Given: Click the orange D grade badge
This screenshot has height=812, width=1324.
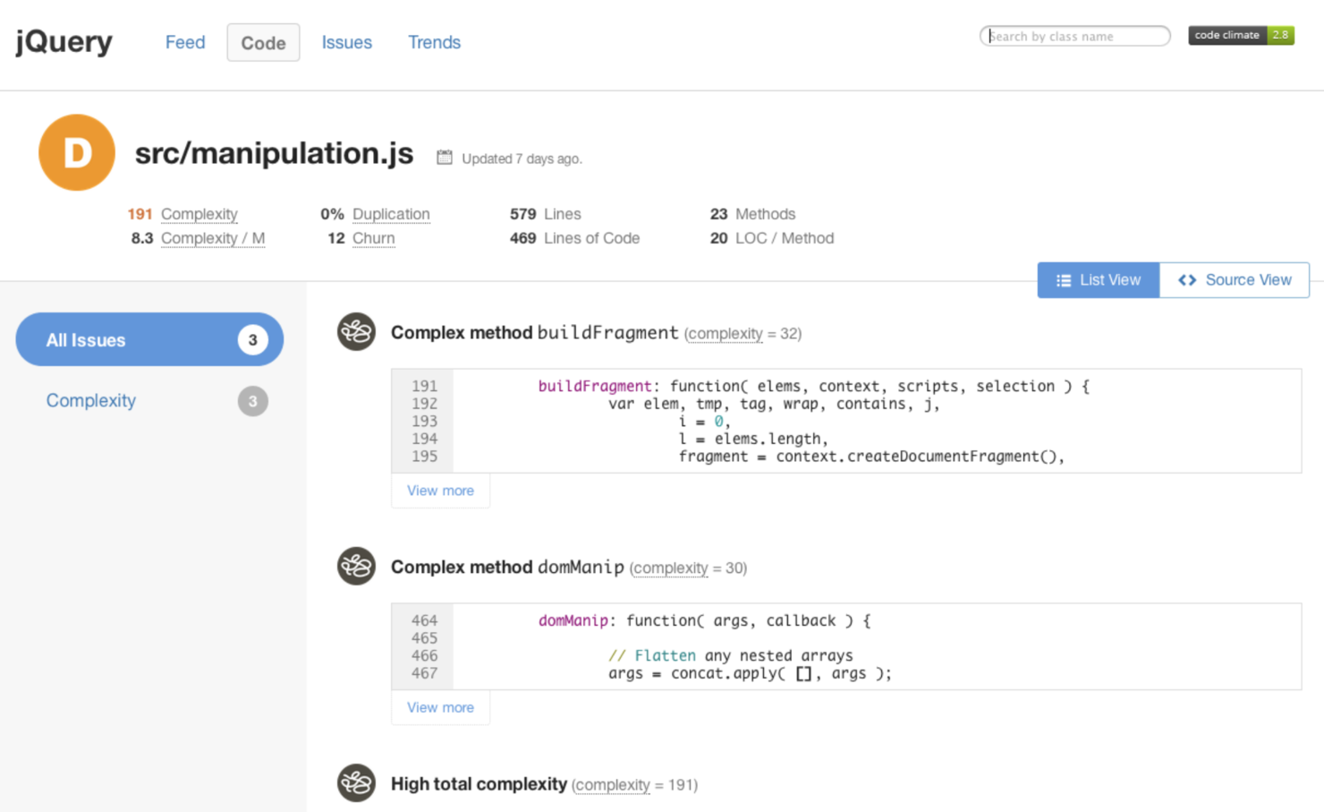Looking at the screenshot, I should 76,152.
